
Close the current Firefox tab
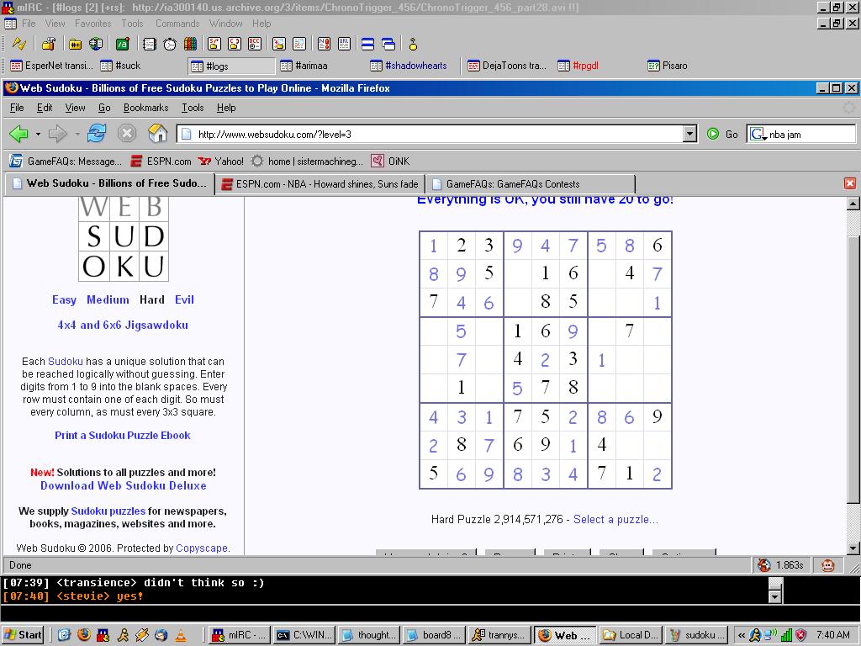pos(849,183)
